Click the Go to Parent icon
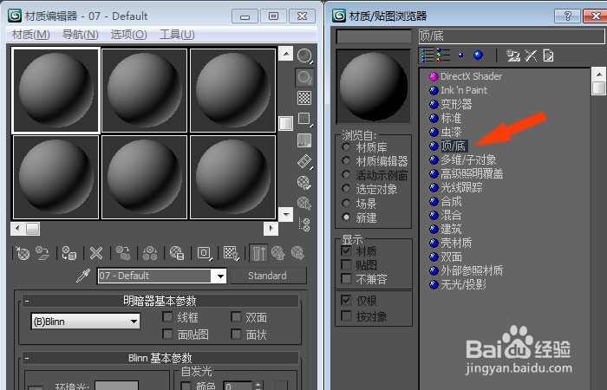Screen dimensions: 607x390 pyautogui.click(x=278, y=253)
